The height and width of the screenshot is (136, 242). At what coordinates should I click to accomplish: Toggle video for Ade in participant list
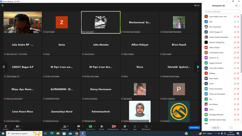(x=238, y=22)
